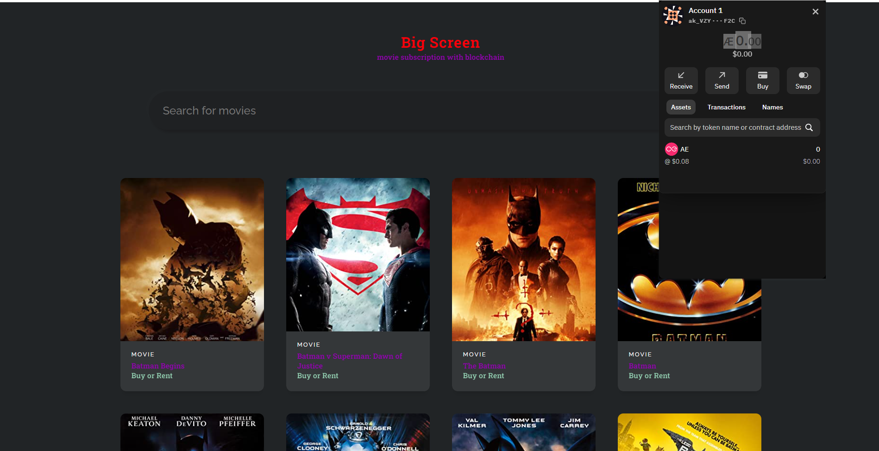Viewport: 879px width, 451px height.
Task: Click the Big Screen site title
Action: (x=440, y=43)
